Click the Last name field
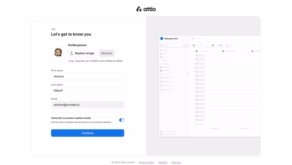This screenshot has width=292, height=165. [x=87, y=91]
